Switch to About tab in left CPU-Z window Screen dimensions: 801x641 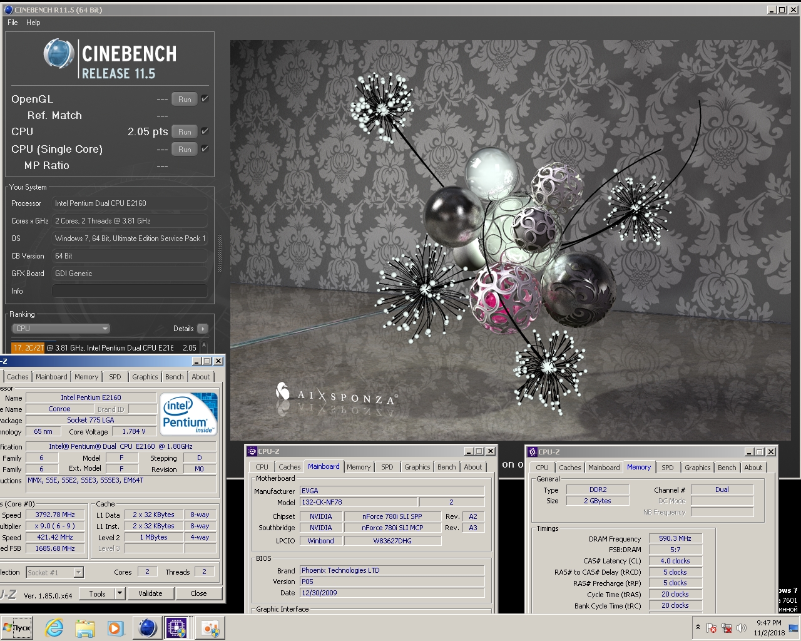(201, 377)
